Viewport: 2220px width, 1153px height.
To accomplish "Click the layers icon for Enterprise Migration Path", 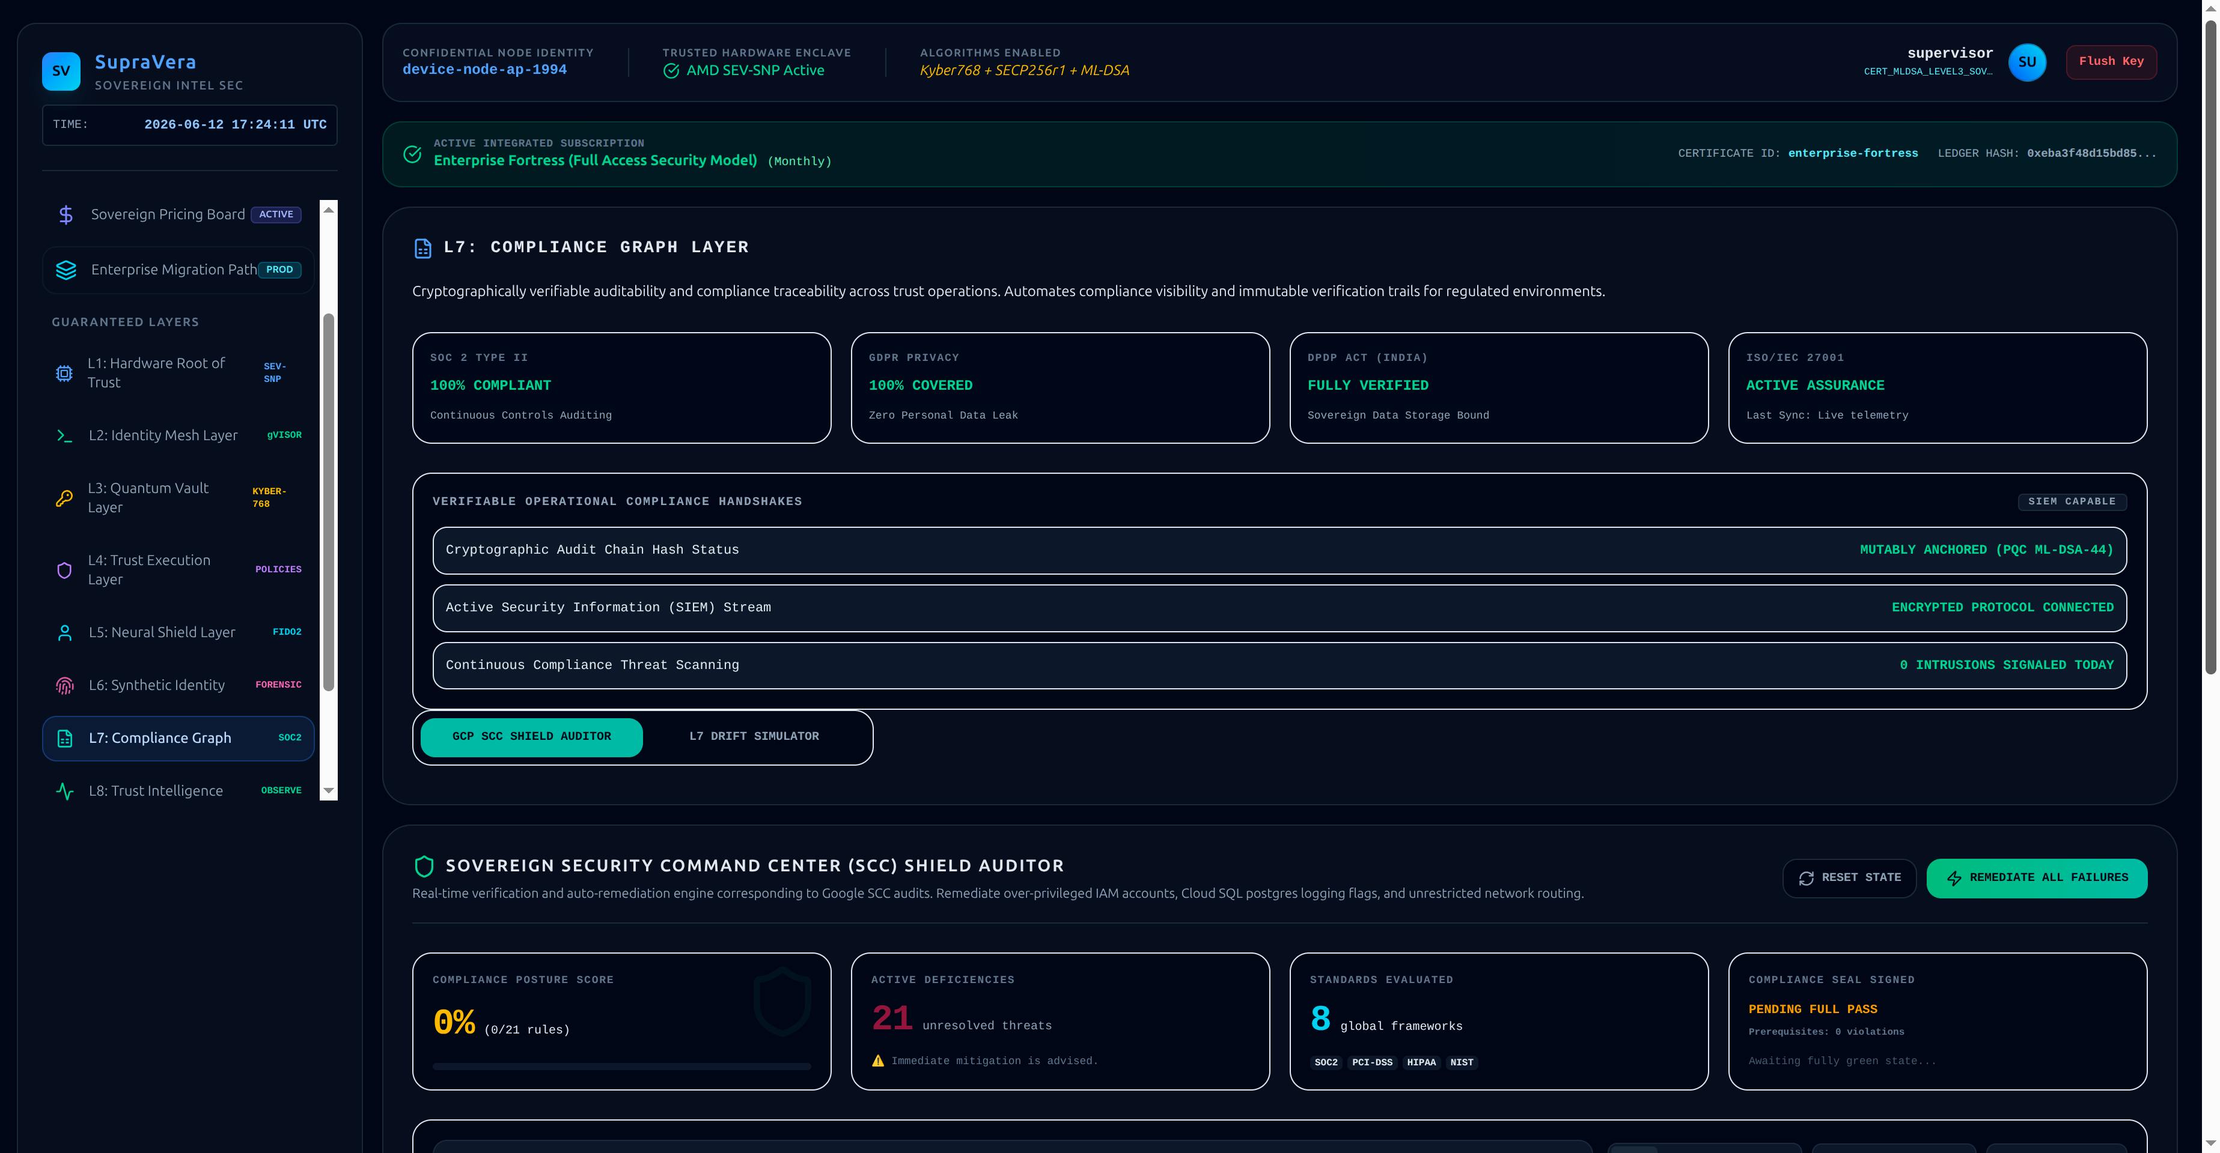I will [66, 270].
